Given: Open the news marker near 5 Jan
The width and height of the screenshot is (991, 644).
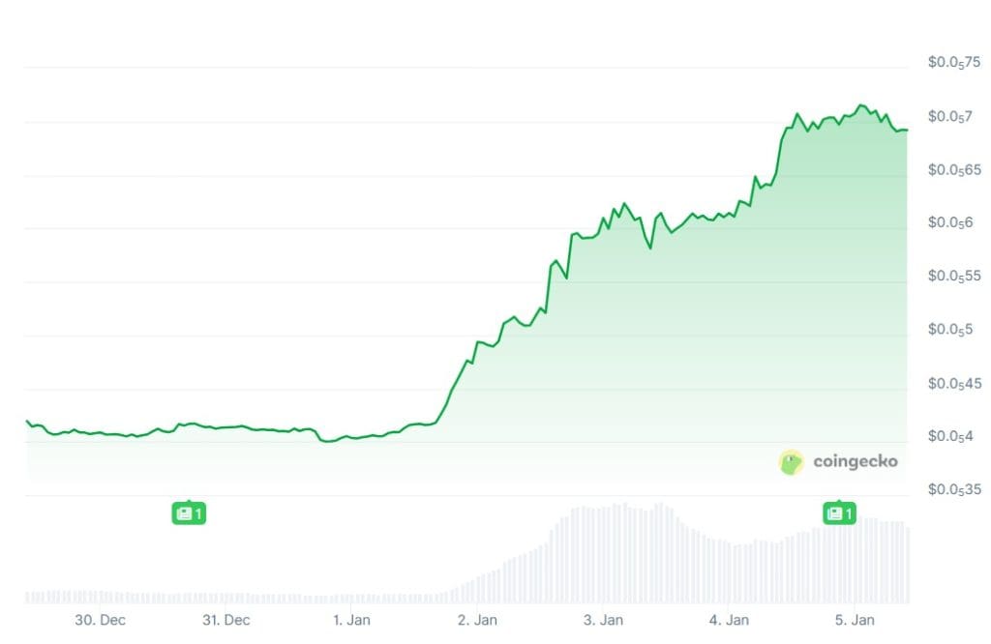Looking at the screenshot, I should pos(838,513).
